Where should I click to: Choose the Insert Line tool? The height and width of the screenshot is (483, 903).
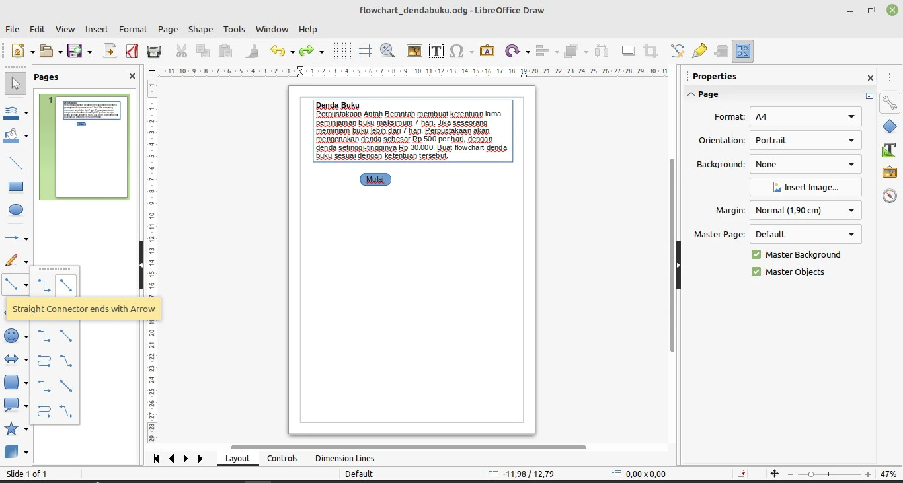tap(16, 163)
